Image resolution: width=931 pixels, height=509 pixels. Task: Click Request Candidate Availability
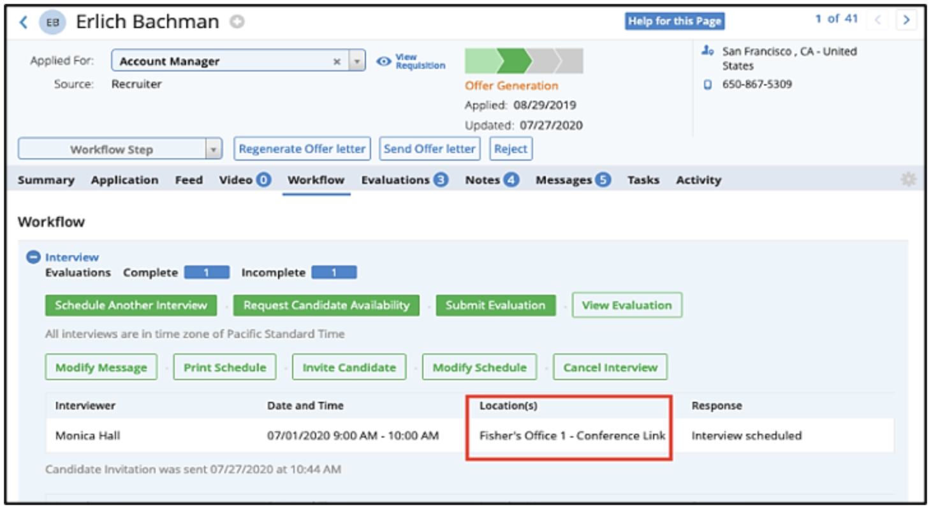pyautogui.click(x=326, y=305)
